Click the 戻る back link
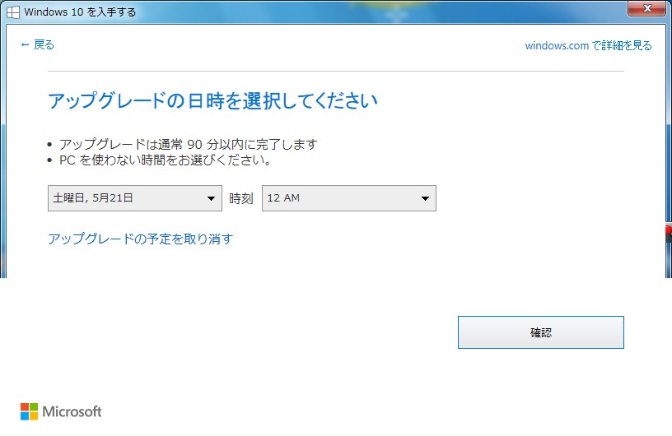The image size is (672, 436). point(37,44)
